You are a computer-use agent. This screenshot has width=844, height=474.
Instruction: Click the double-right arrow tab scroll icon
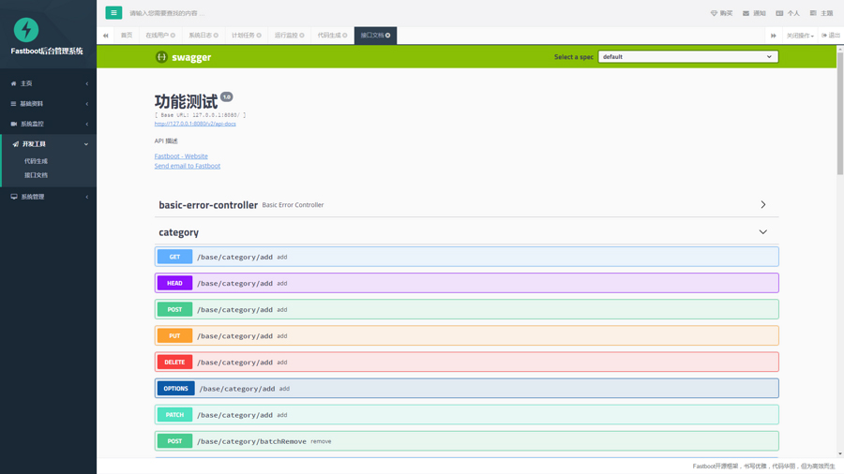774,36
